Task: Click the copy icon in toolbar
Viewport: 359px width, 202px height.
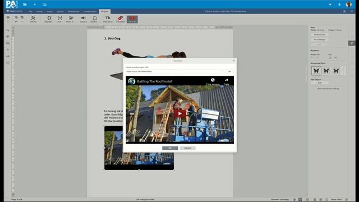Action: tap(16, 17)
